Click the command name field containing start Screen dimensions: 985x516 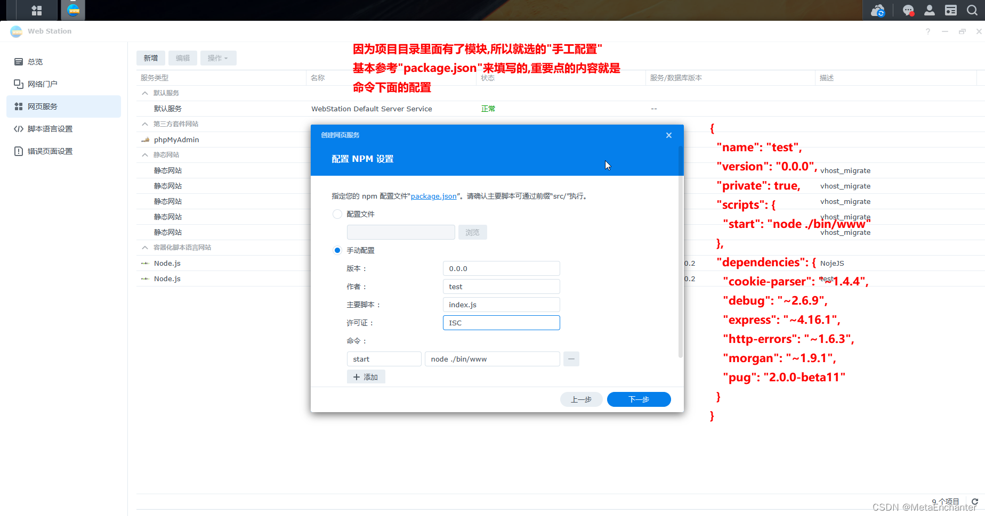[x=384, y=359]
